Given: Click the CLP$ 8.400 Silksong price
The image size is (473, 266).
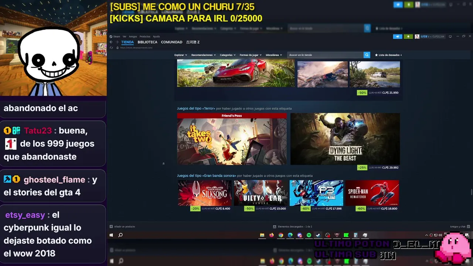Looking at the screenshot, I should tap(223, 209).
